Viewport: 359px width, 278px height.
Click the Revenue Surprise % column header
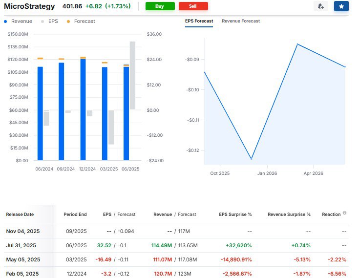(x=289, y=214)
